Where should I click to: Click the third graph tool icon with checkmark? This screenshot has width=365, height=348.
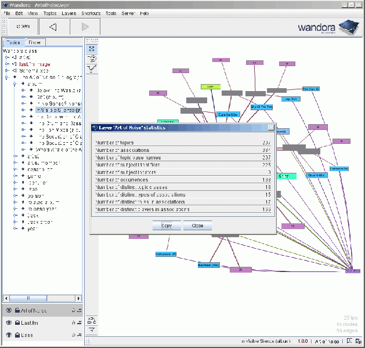[x=92, y=68]
